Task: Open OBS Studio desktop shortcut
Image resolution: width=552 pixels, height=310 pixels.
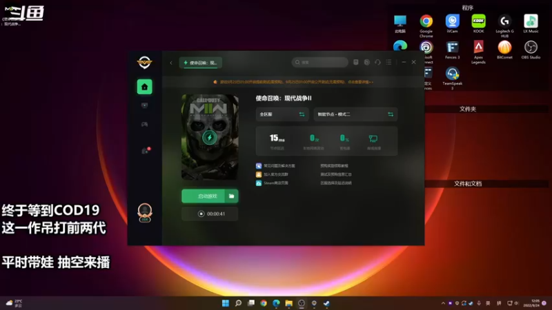Action: 531,50
